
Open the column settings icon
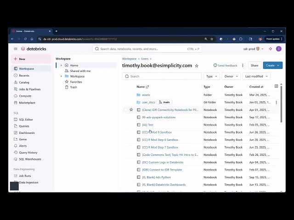coord(276,86)
